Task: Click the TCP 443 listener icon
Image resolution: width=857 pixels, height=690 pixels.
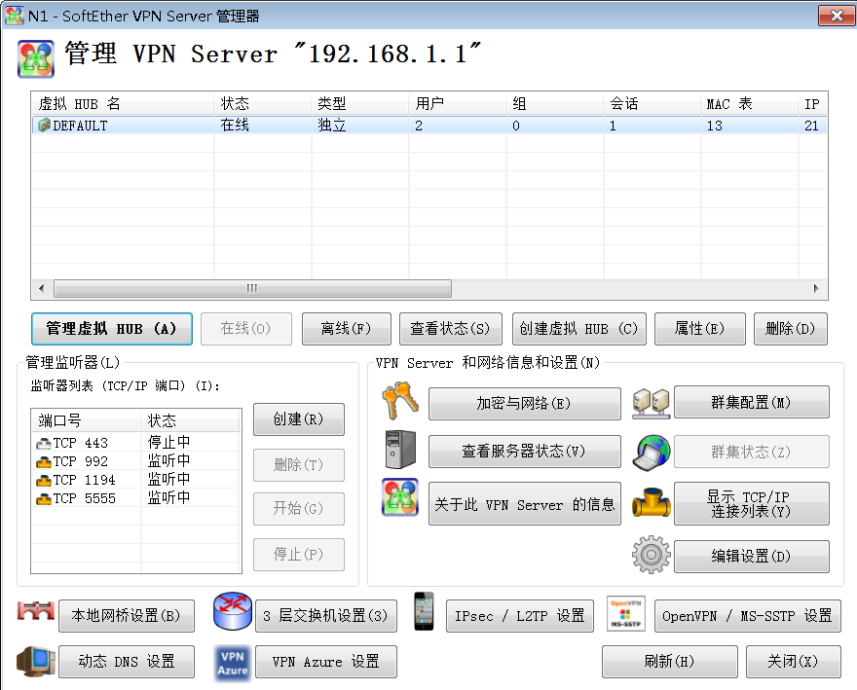Action: click(x=43, y=443)
